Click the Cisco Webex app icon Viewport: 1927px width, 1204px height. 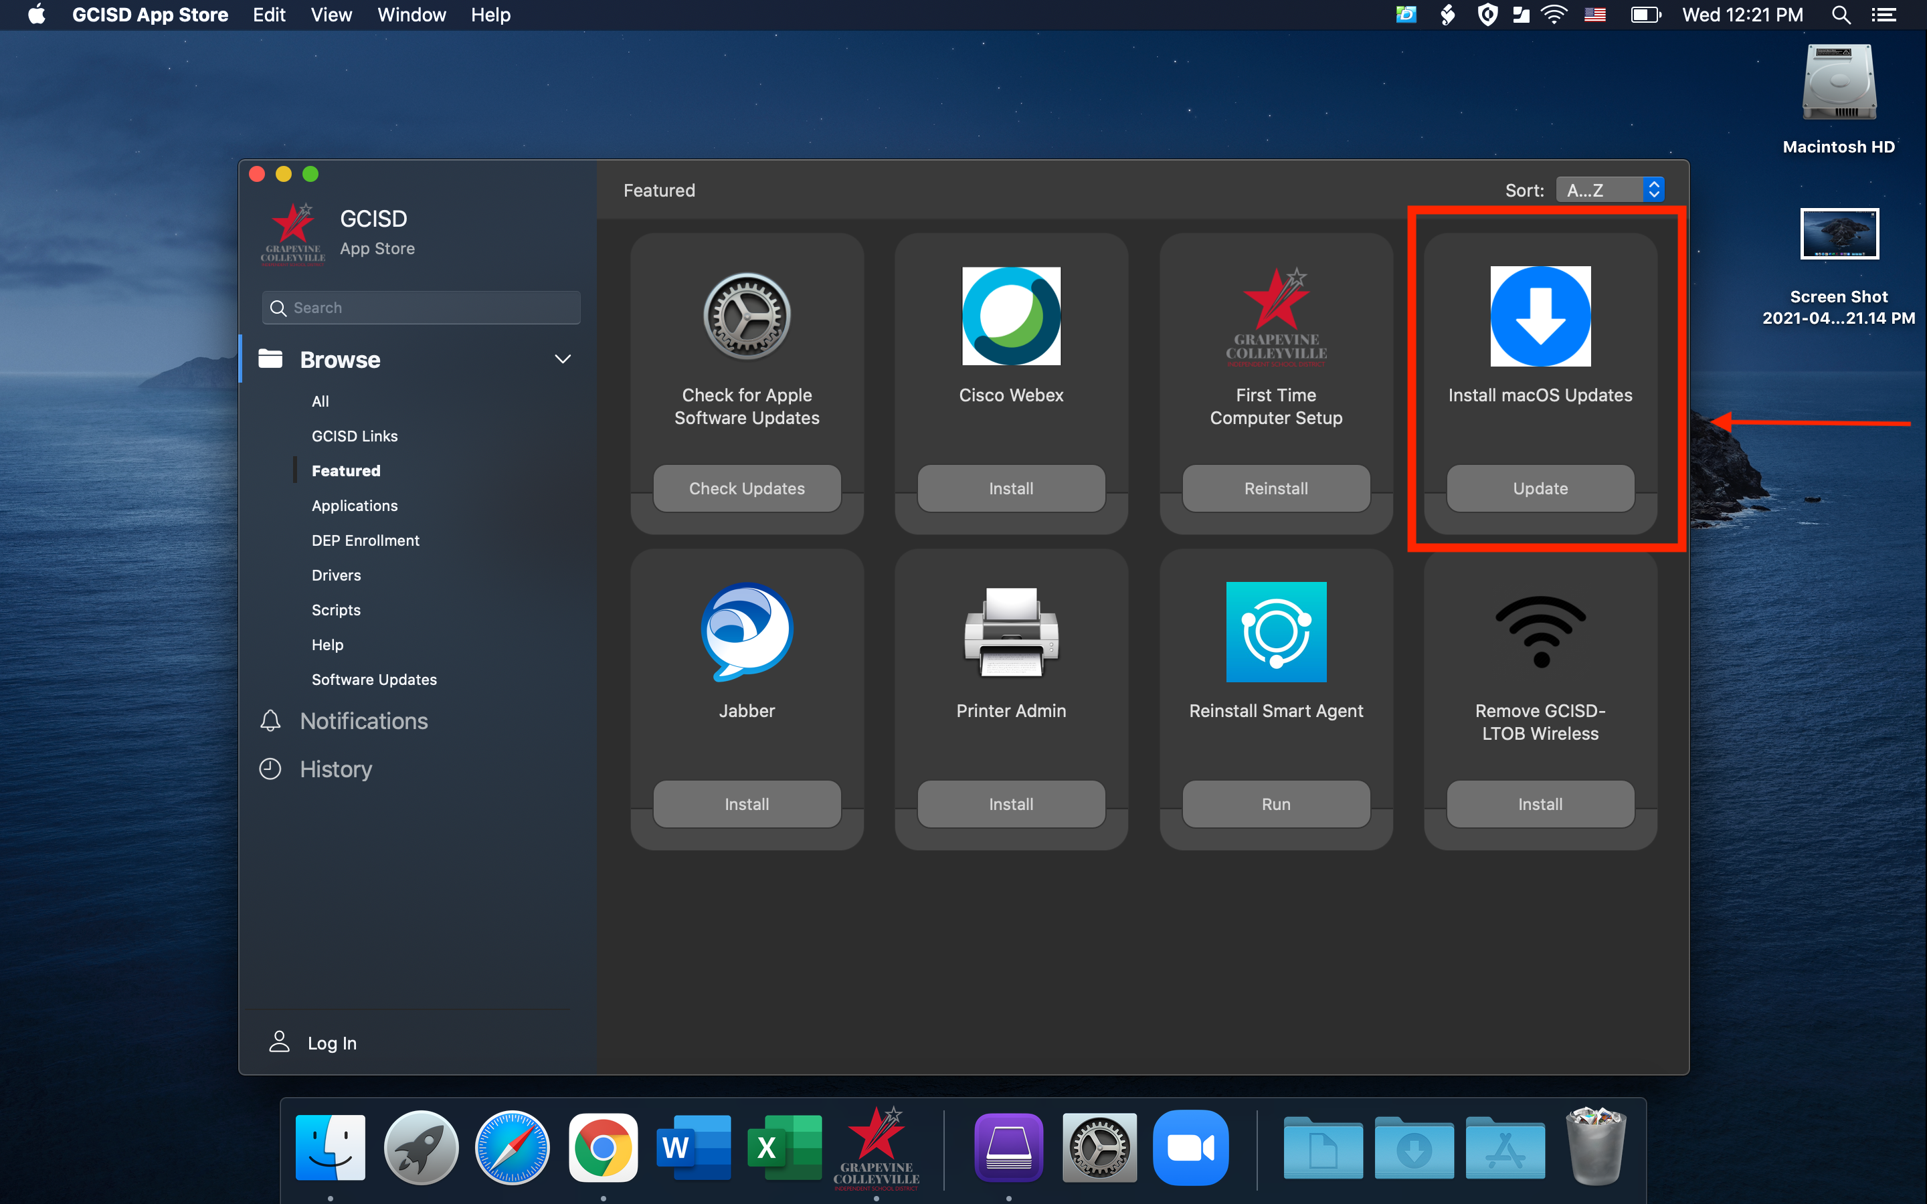1011,316
